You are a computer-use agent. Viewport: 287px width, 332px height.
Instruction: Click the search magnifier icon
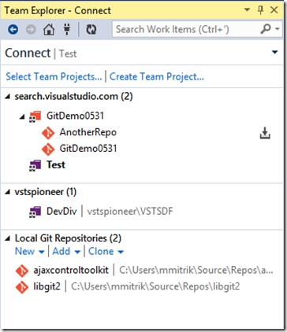coord(266,29)
